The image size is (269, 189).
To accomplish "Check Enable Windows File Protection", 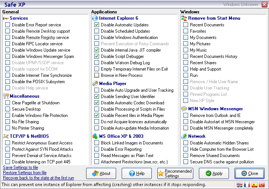I will 7,115.
